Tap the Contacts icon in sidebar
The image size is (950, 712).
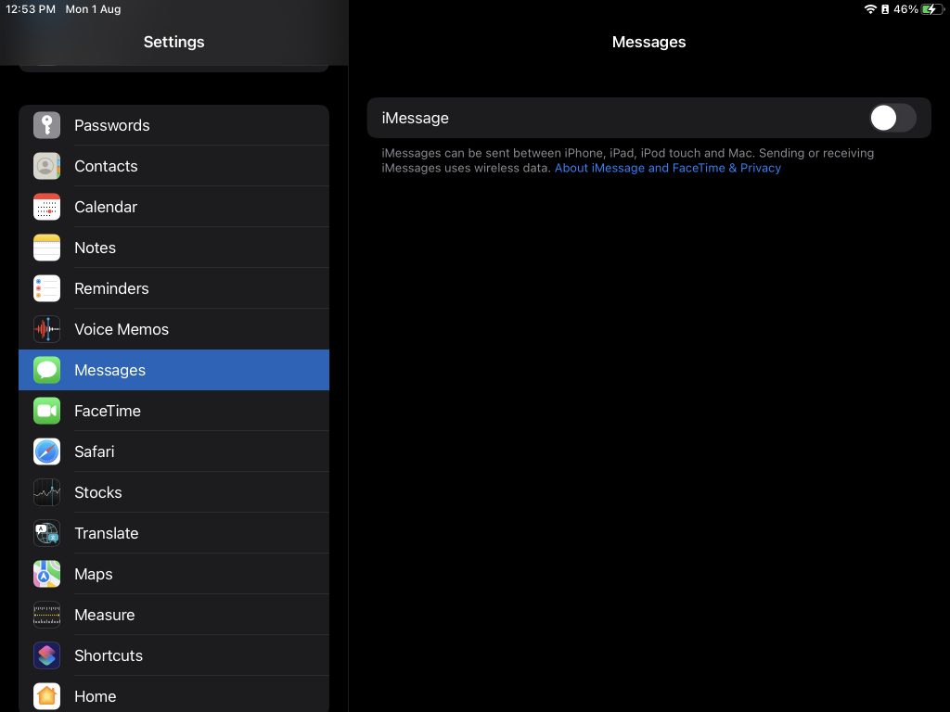(x=46, y=166)
